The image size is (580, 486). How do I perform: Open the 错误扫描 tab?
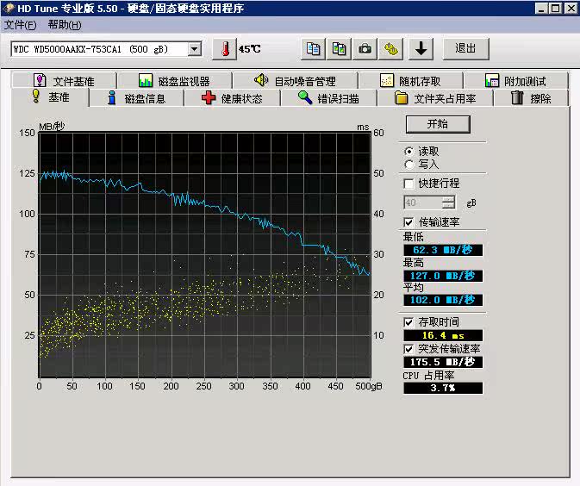328,99
